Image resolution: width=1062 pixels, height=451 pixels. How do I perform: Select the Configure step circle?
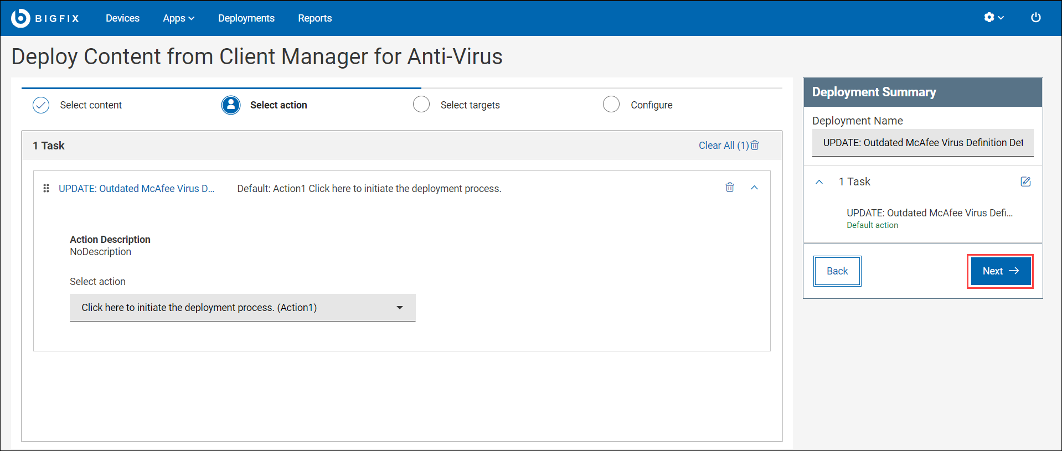[611, 105]
